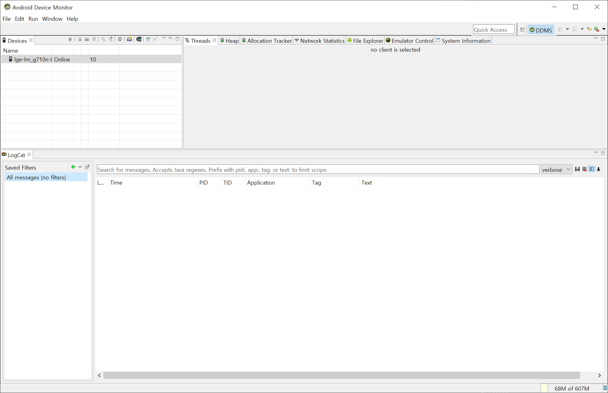Select All messages (no filters) filter

tap(36, 178)
